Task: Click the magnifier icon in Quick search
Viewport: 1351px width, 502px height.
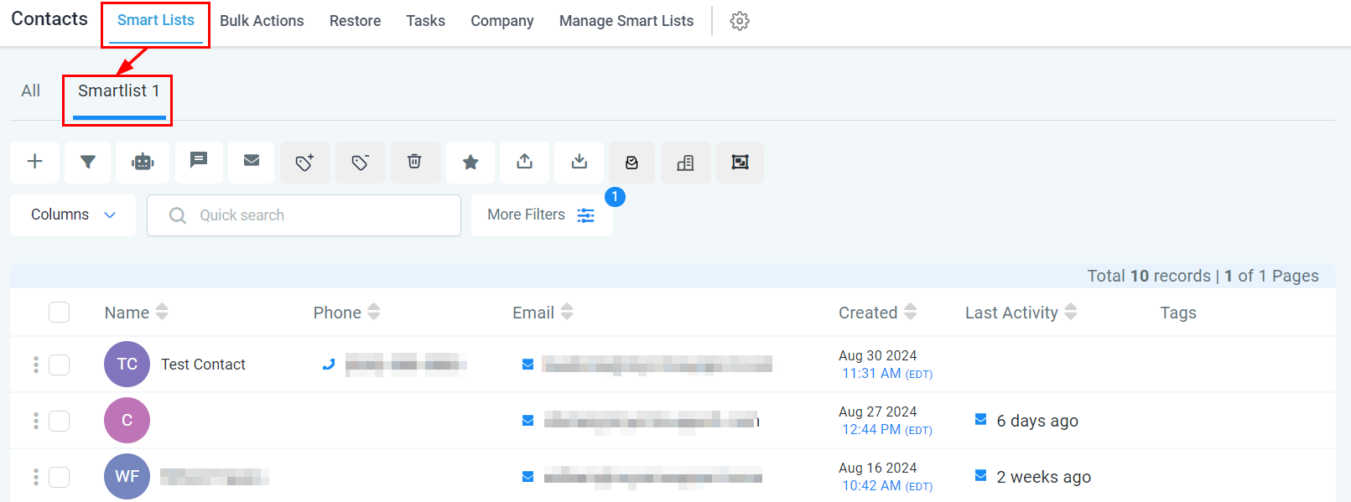Action: [x=178, y=215]
